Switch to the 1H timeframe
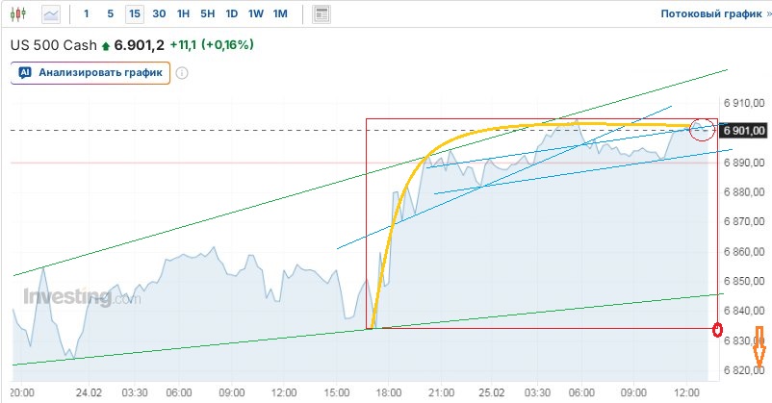Viewport: 772px width, 403px height. pos(183,14)
